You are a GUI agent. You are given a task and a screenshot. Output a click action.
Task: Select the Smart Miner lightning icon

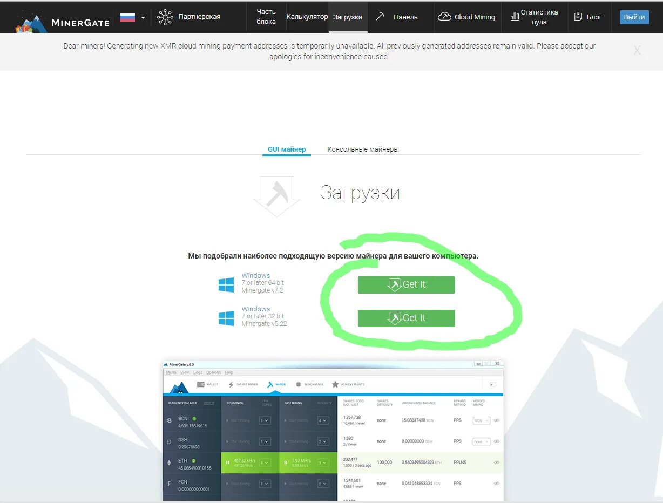coord(231,384)
